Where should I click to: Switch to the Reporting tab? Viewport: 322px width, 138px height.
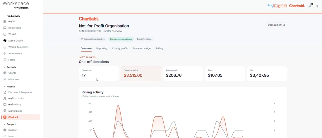click(x=102, y=49)
